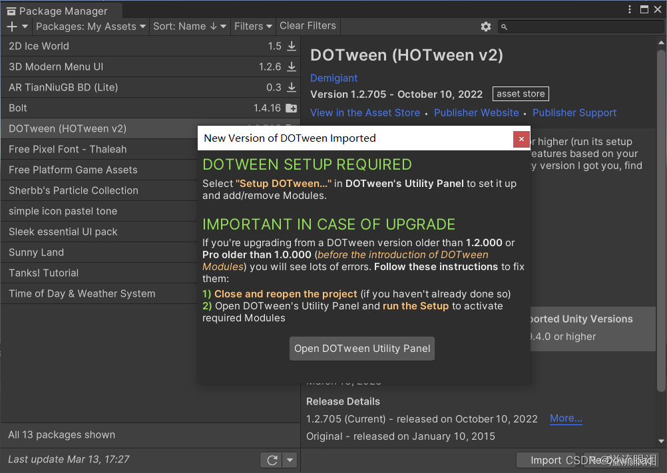
Task: Click the asset store tag
Action: (521, 94)
